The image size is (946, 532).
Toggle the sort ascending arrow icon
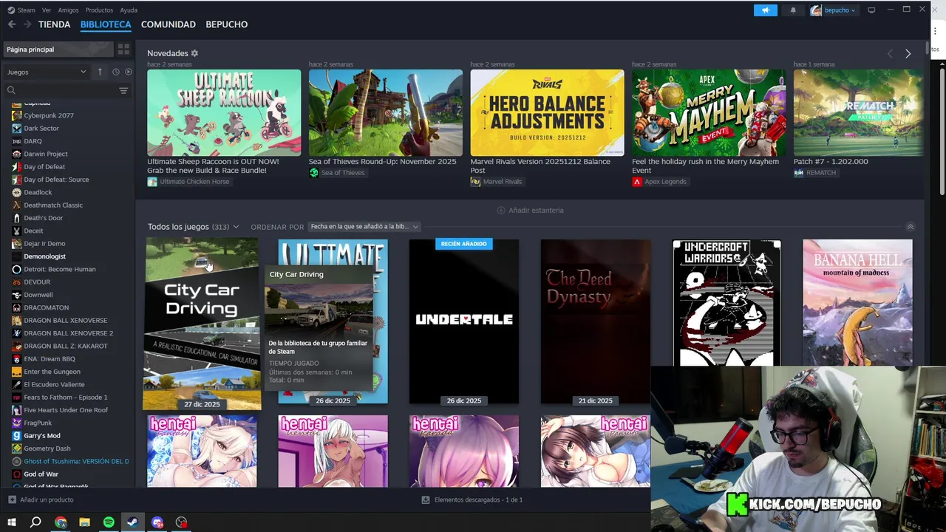click(x=100, y=72)
